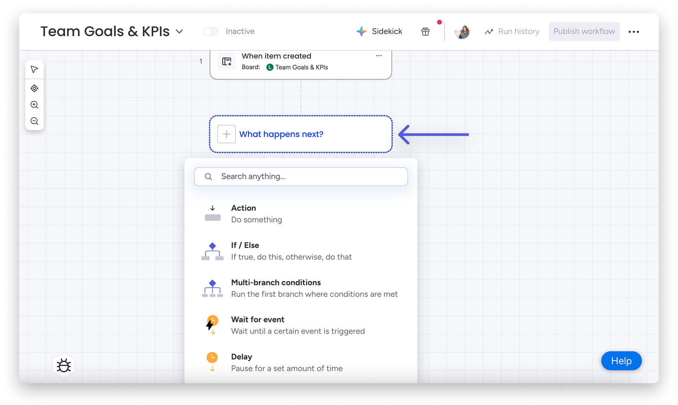Zoom in on the workflow canvas

pyautogui.click(x=34, y=105)
